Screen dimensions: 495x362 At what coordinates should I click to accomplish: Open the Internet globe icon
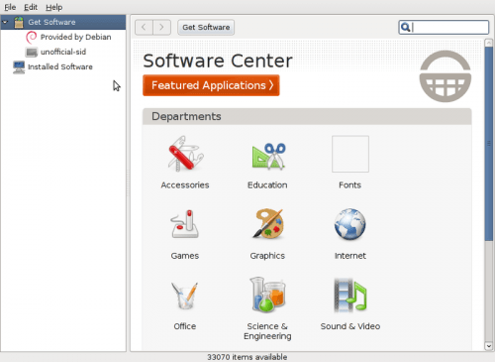(350, 224)
